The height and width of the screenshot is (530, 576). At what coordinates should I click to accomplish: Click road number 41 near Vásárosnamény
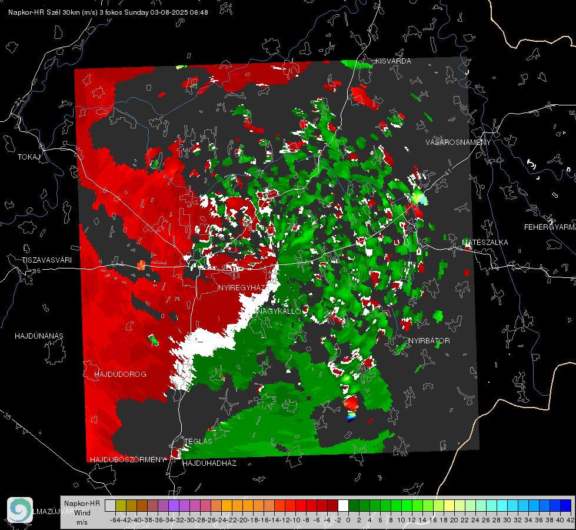coord(447,171)
